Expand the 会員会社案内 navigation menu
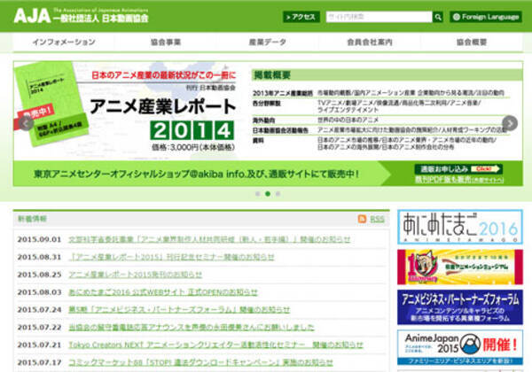The image size is (532, 372). click(369, 43)
